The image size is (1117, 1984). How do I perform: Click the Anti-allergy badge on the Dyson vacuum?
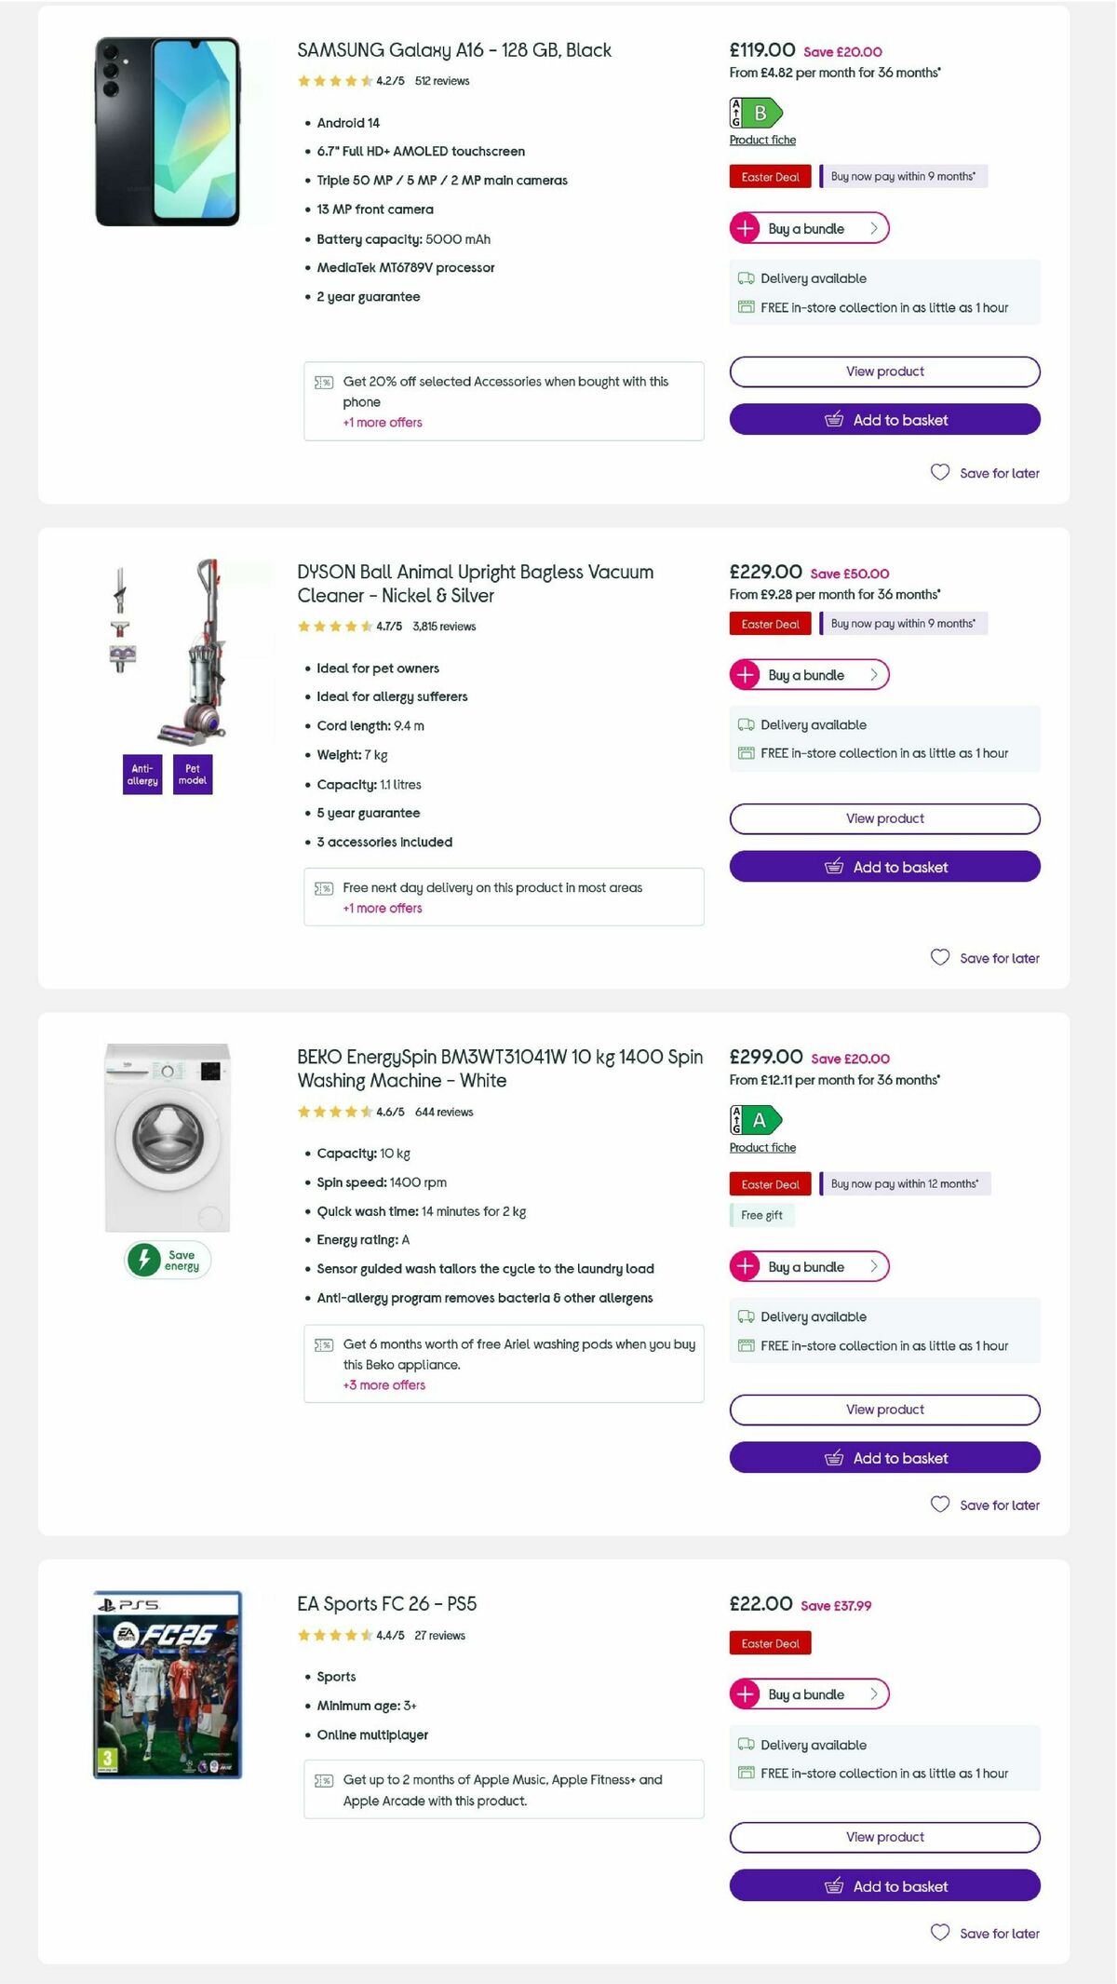141,774
